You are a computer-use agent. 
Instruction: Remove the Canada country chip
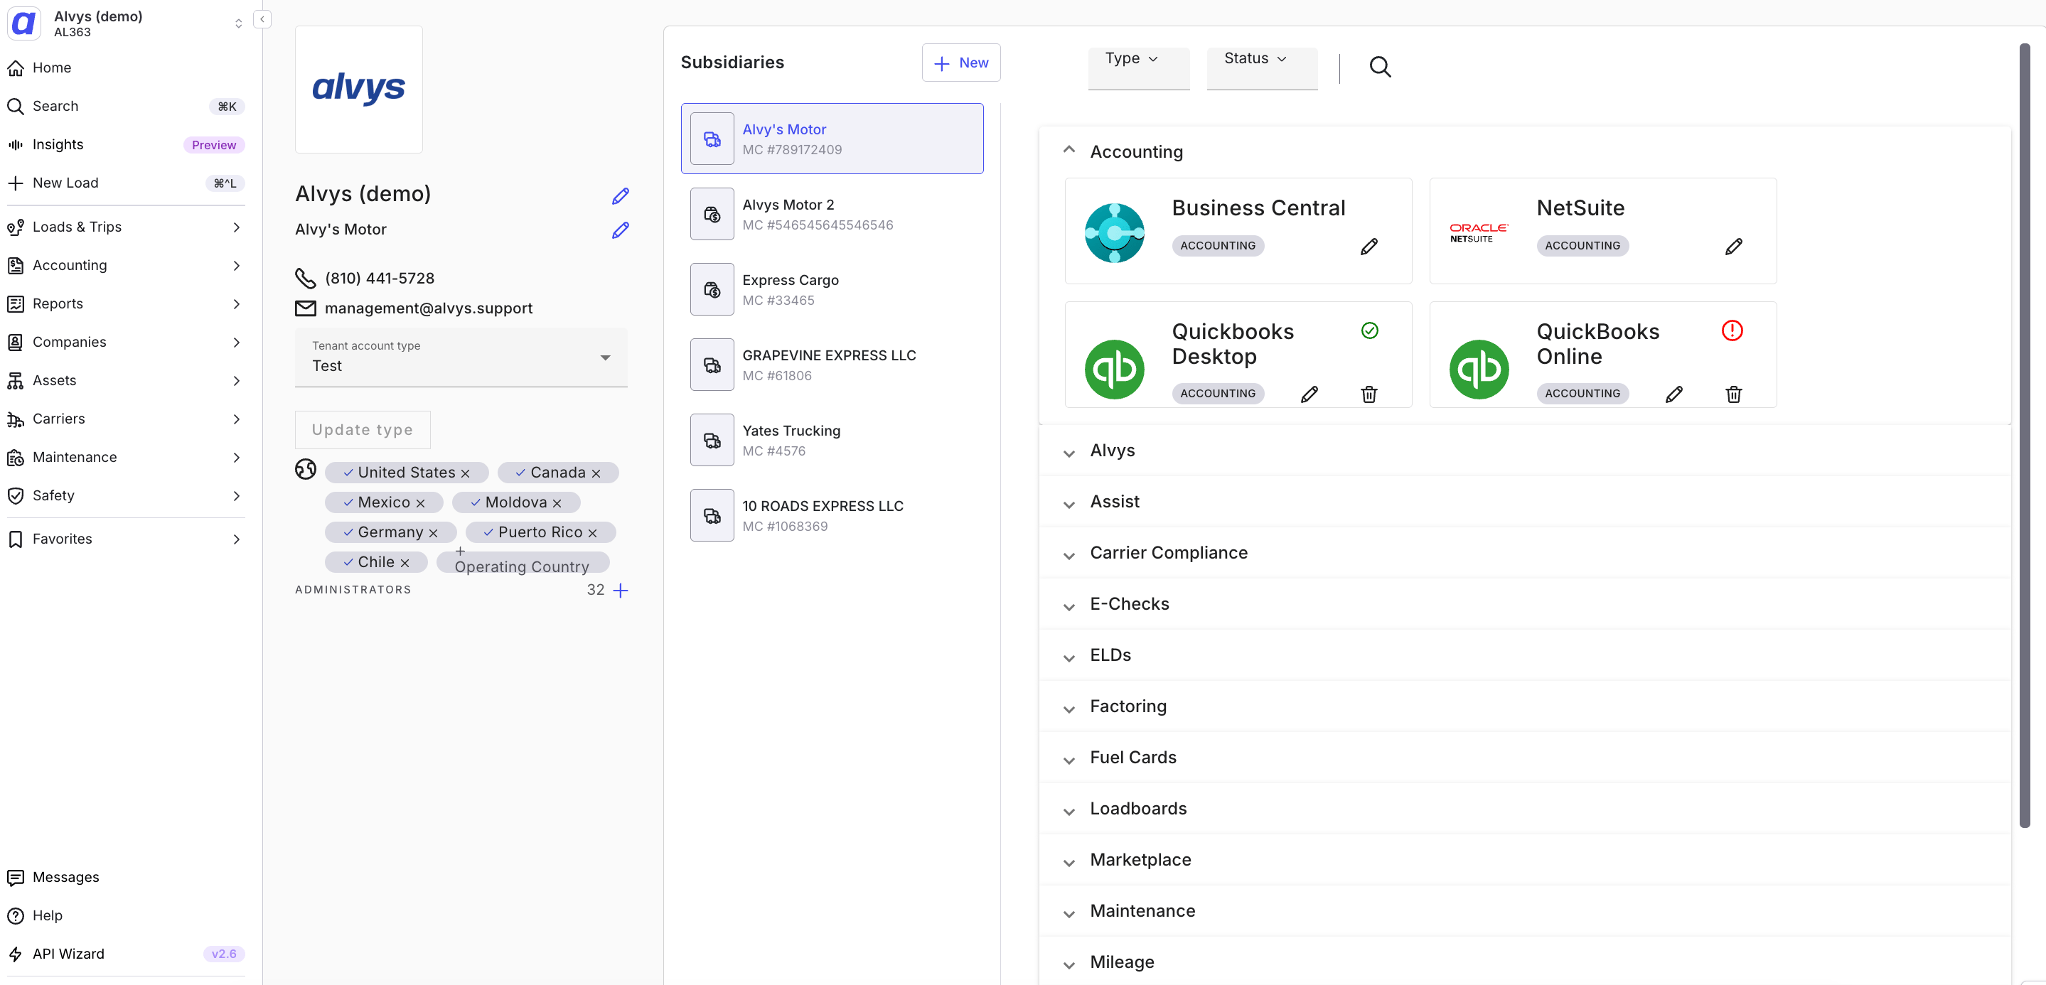coord(596,473)
